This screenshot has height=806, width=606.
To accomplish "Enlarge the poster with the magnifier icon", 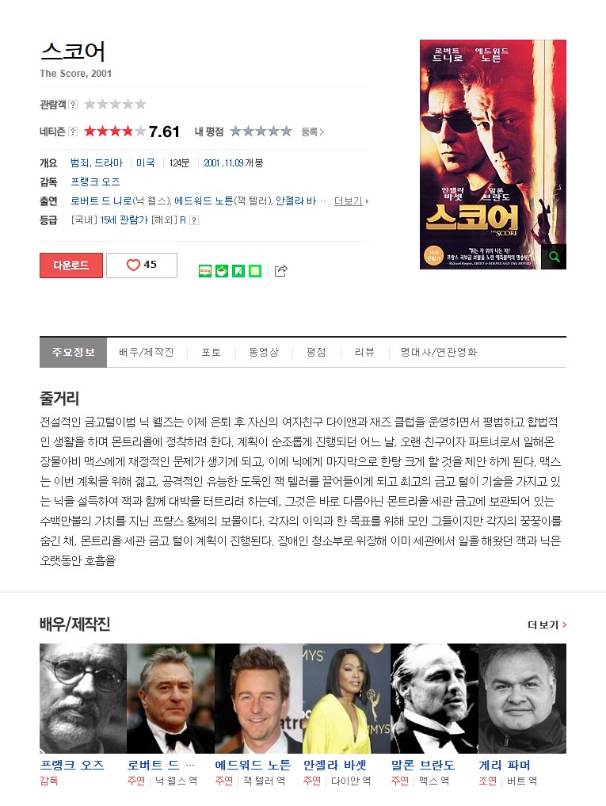I will click(x=554, y=257).
